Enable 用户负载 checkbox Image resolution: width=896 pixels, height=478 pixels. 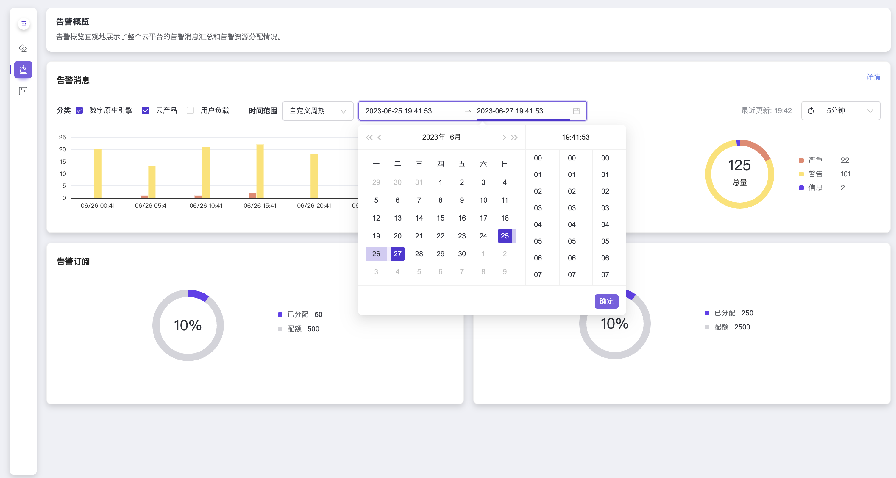[190, 111]
